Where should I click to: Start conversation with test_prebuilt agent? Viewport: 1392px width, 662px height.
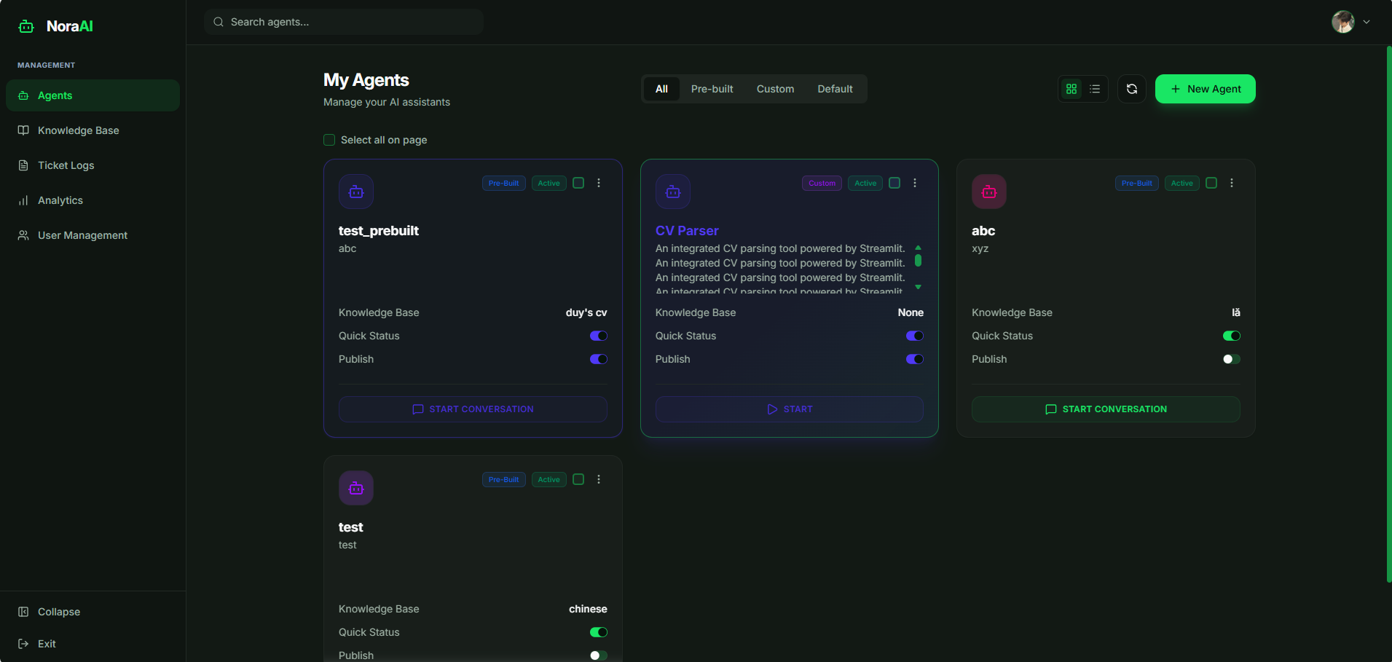point(472,409)
